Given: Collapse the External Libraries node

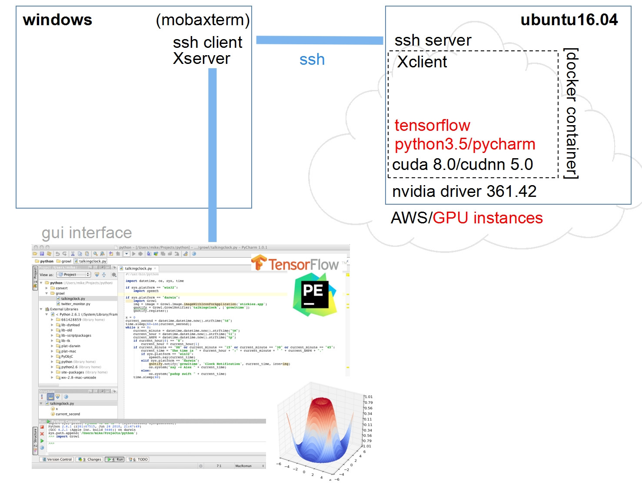Looking at the screenshot, I should 41,309.
